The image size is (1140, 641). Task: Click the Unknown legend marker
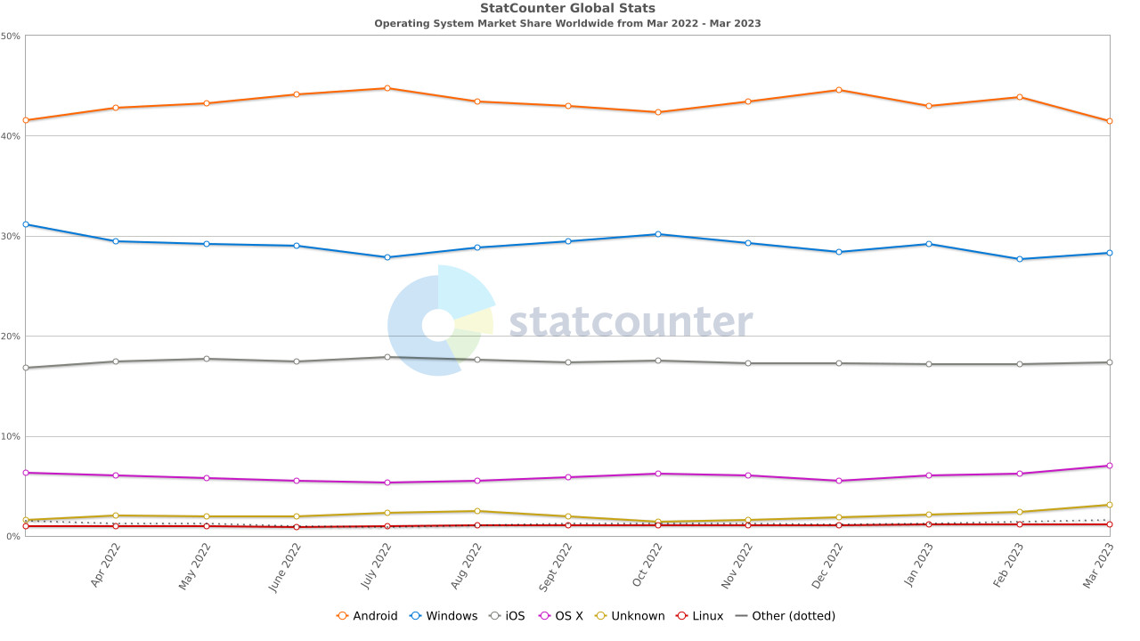click(600, 616)
